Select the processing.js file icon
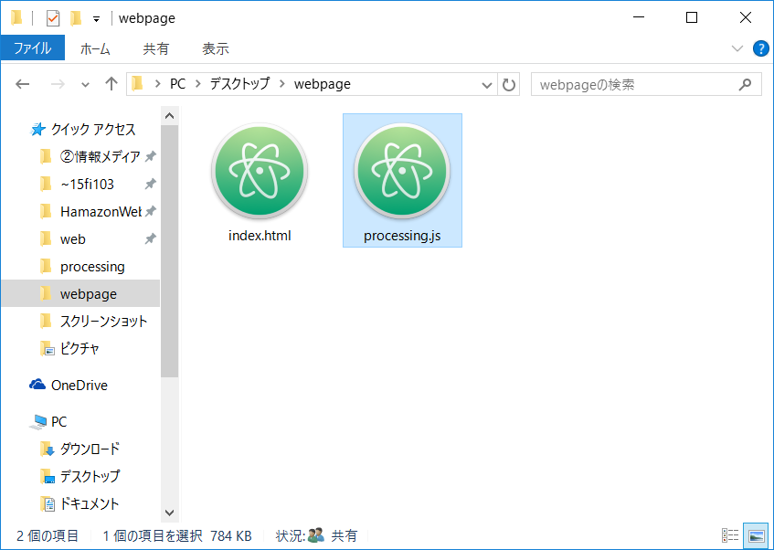 coord(402,171)
